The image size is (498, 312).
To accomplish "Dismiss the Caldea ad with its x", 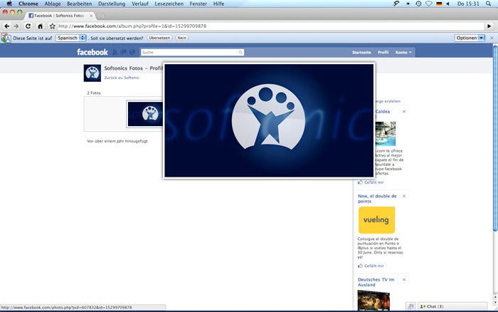I will pos(404,112).
